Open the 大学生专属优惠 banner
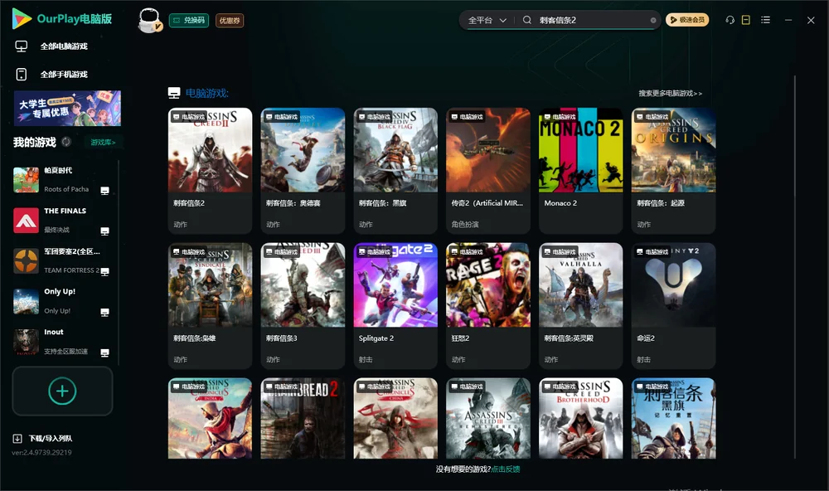 click(67, 109)
